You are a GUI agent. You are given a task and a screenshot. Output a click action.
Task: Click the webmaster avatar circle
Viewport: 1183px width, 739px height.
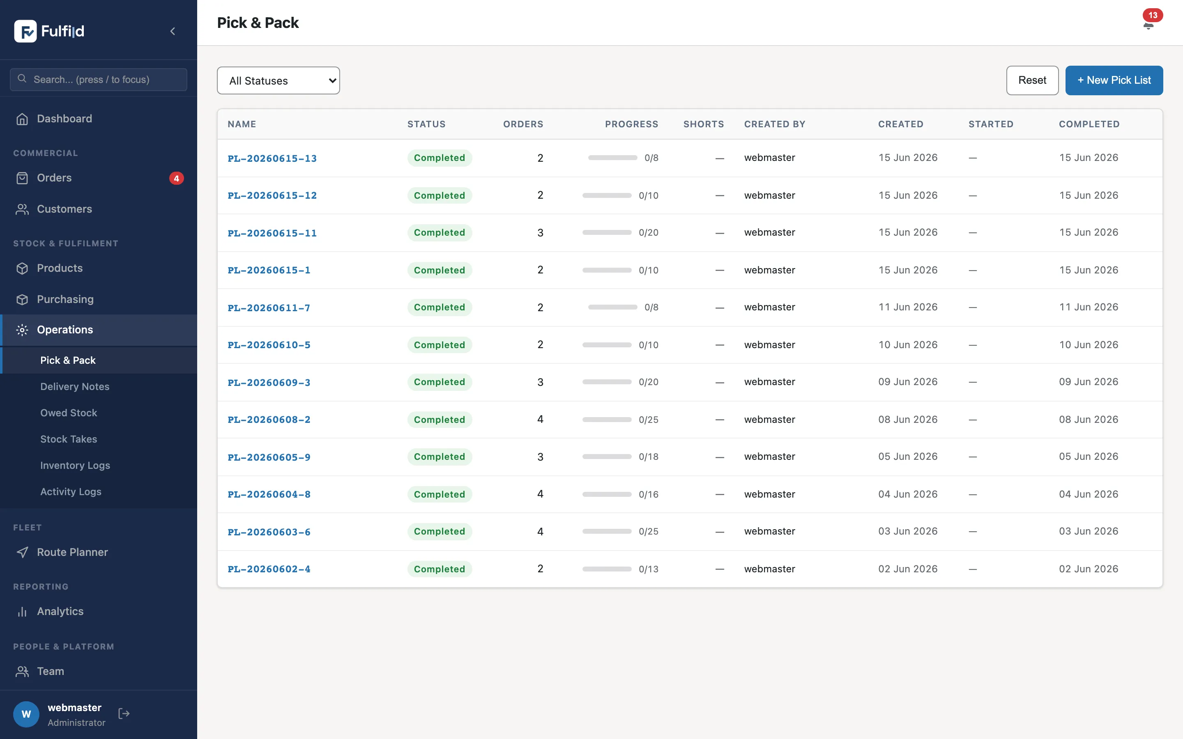26,714
